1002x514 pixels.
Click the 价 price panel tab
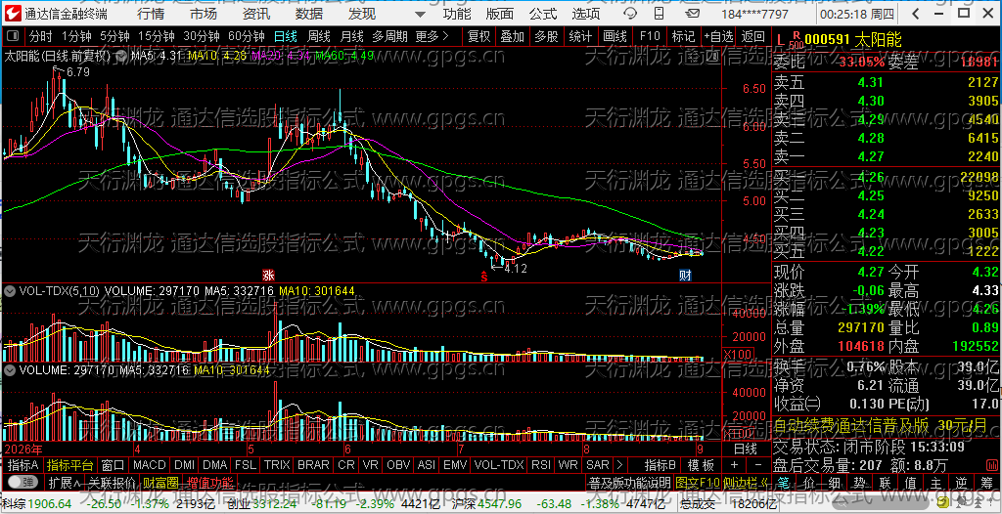pyautogui.click(x=808, y=482)
